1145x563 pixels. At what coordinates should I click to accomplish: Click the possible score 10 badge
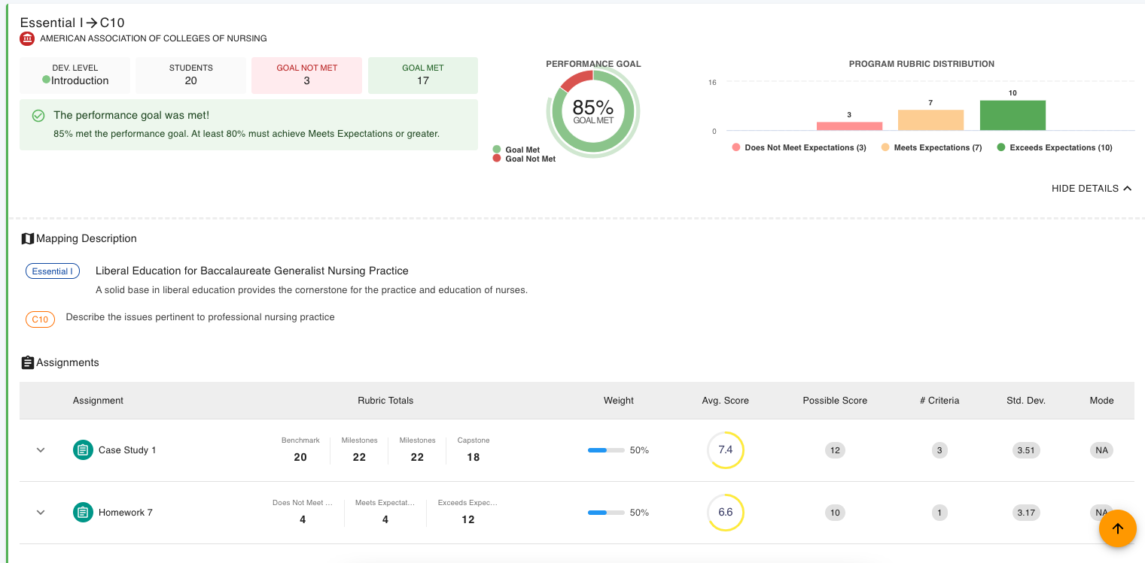[835, 513]
